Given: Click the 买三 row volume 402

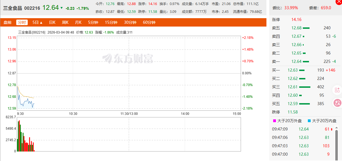Looking at the screenshot, I should tap(320, 87).
